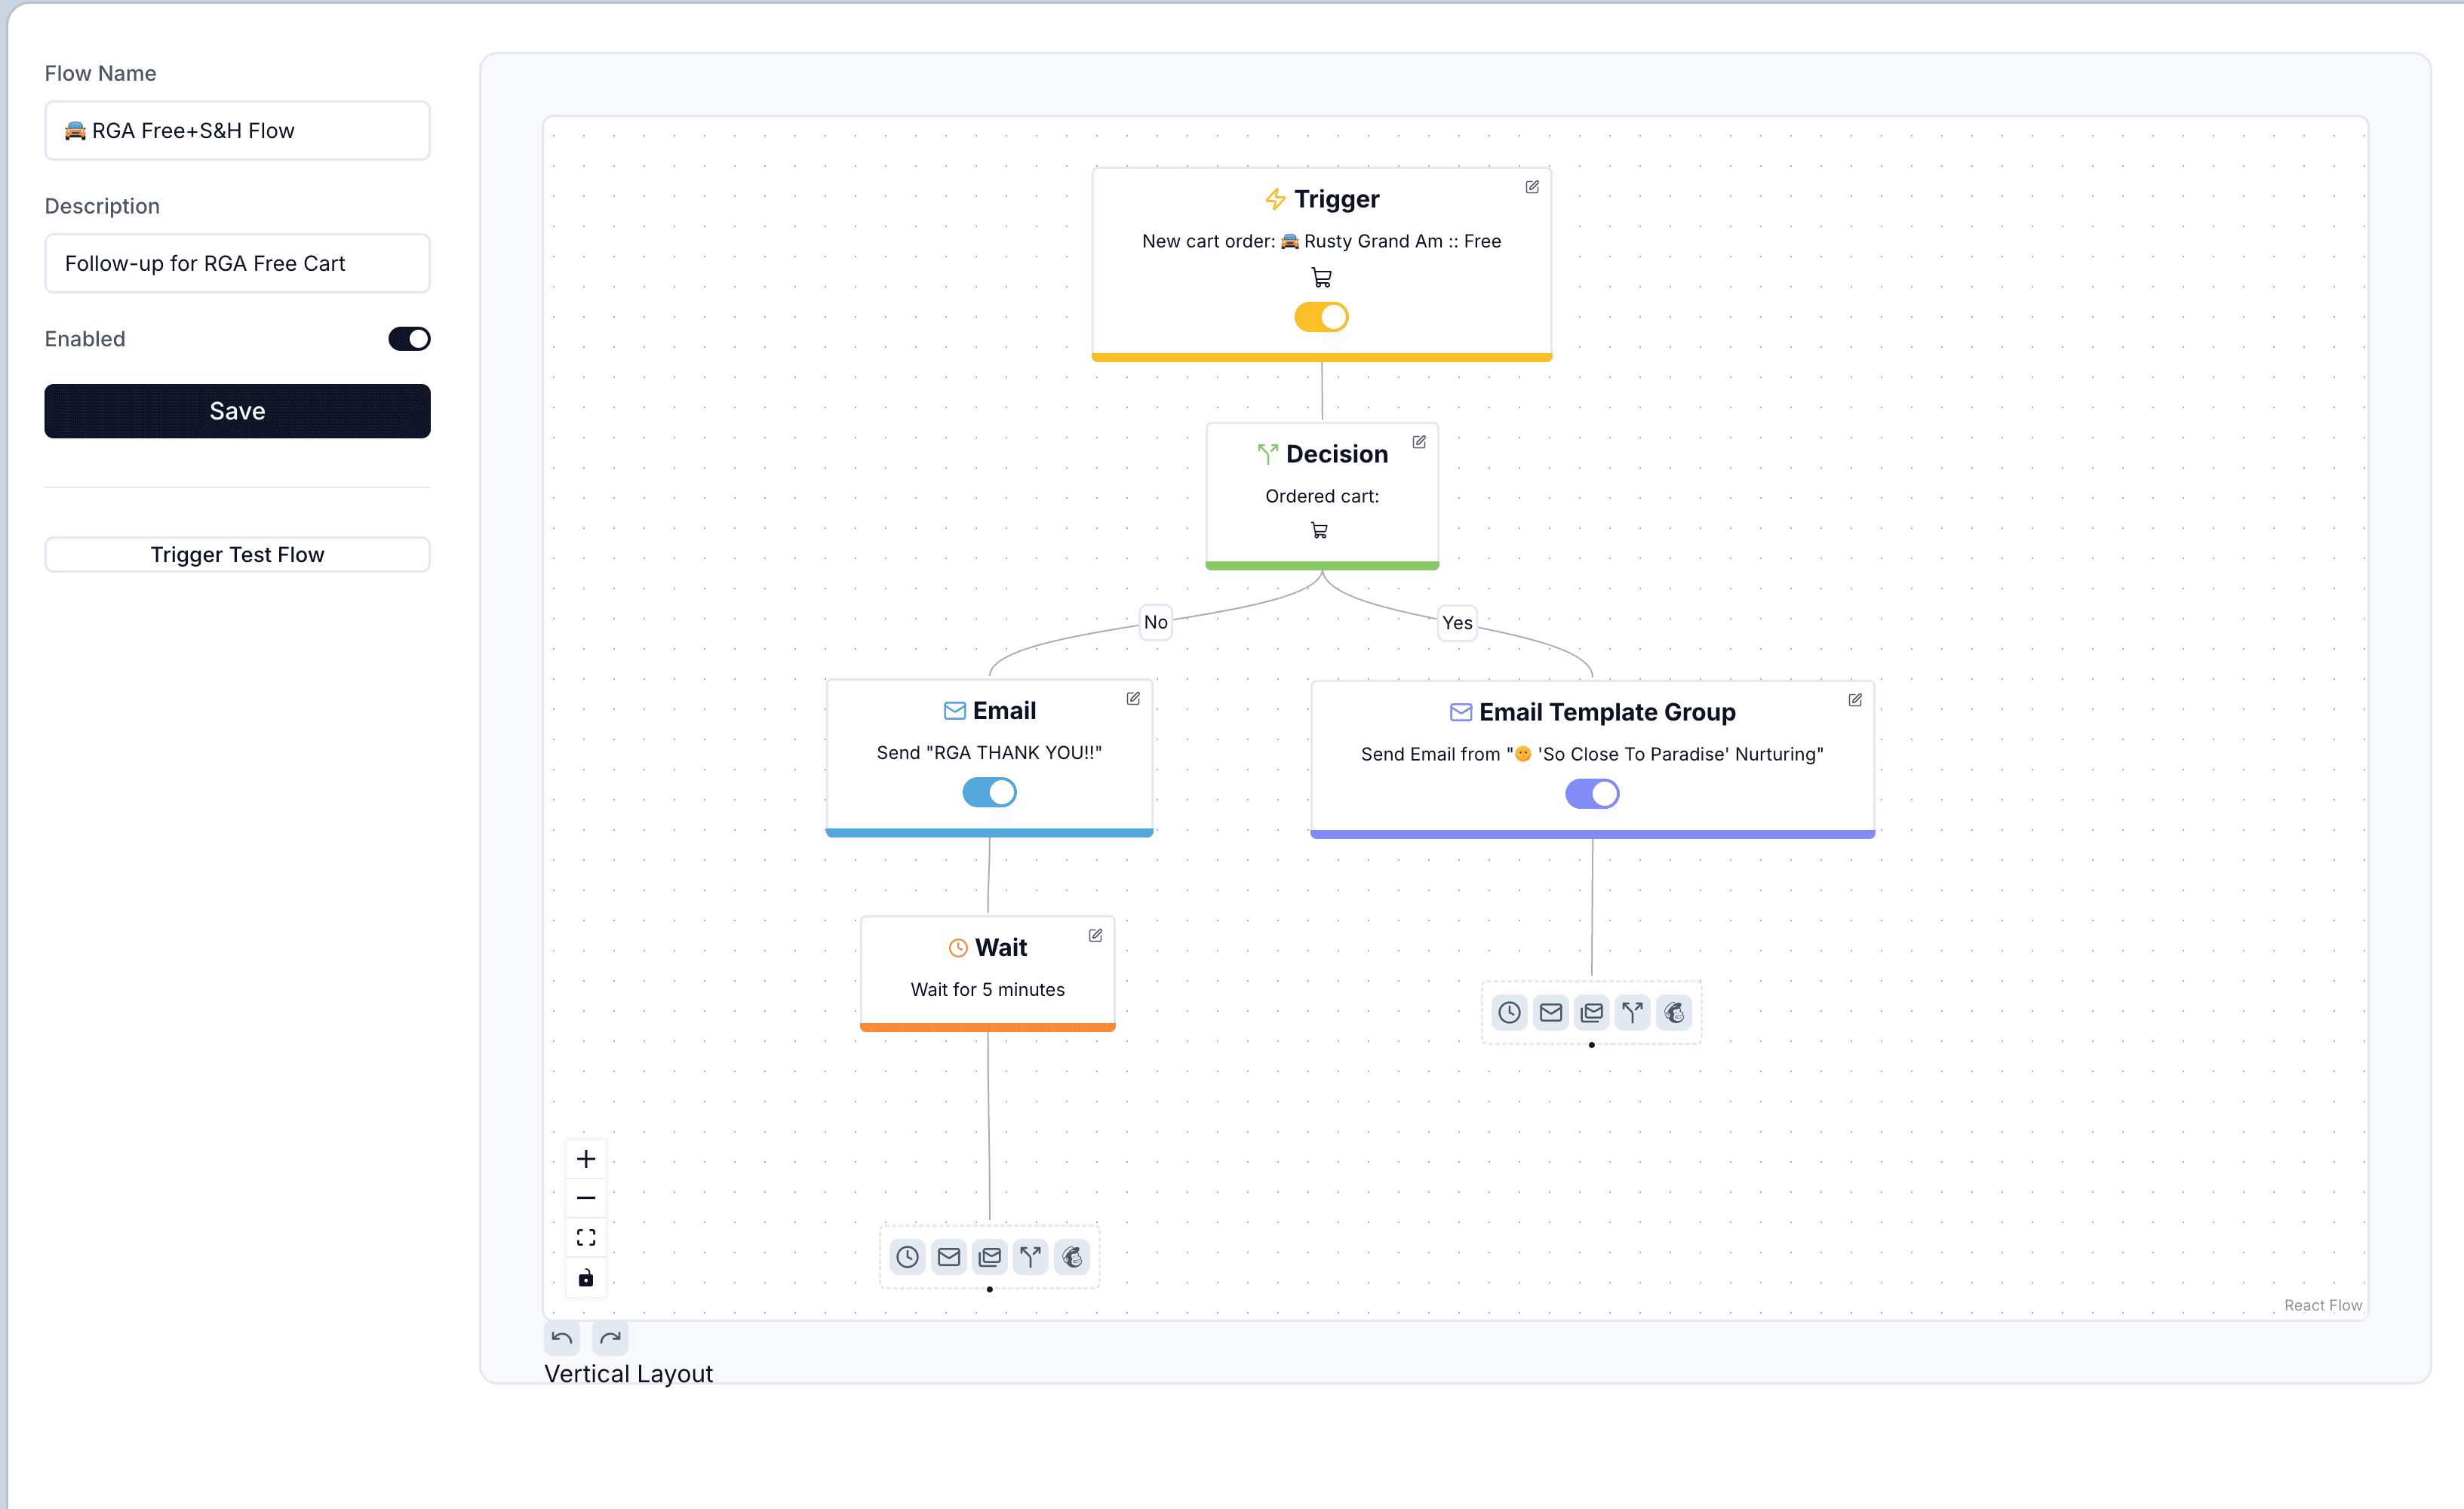Click the Flow Name input field
This screenshot has width=2464, height=1509.
(237, 130)
